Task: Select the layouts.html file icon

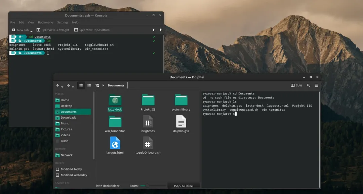Action: [x=115, y=143]
